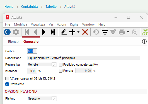Click the Codice input field
This screenshot has height=104, width=148.
pyautogui.click(x=32, y=51)
